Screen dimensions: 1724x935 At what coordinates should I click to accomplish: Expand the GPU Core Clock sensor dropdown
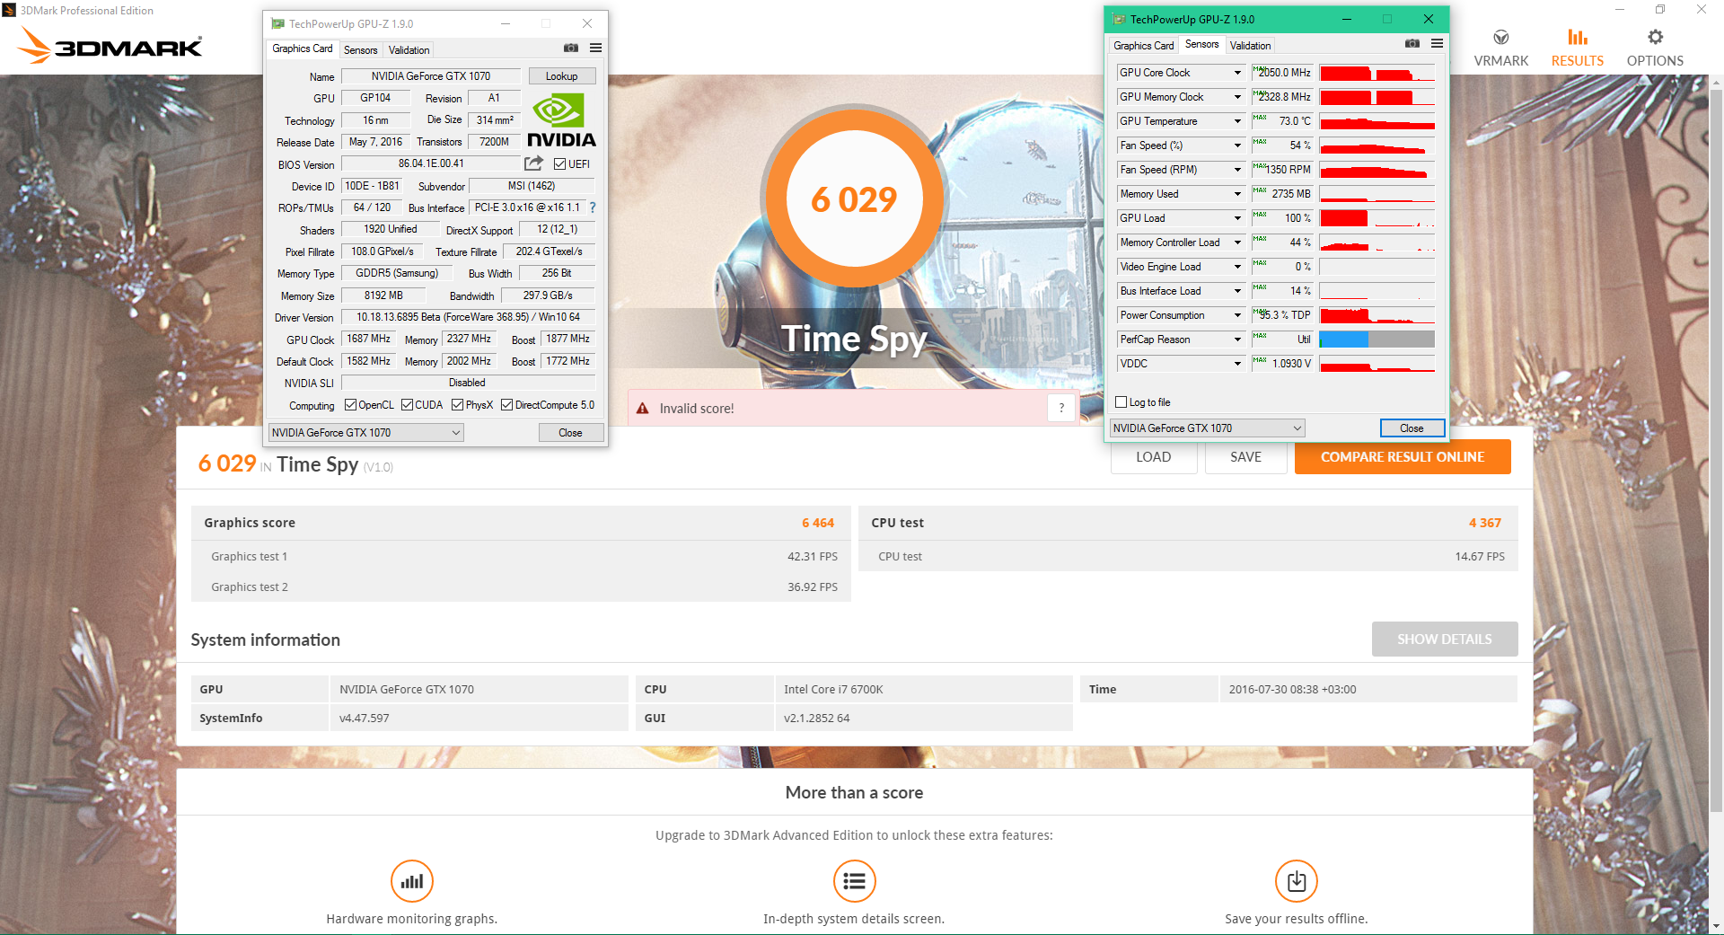(x=1237, y=73)
